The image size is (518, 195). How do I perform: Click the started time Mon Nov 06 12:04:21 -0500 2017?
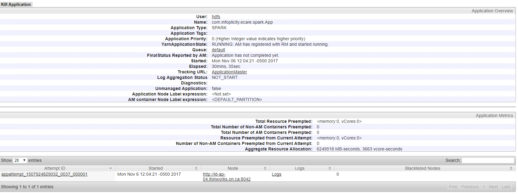click(x=245, y=61)
